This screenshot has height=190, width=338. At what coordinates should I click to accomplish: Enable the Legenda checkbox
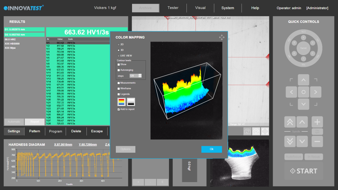118,94
